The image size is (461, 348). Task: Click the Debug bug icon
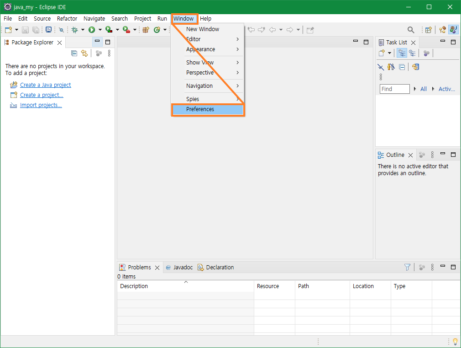tap(75, 30)
